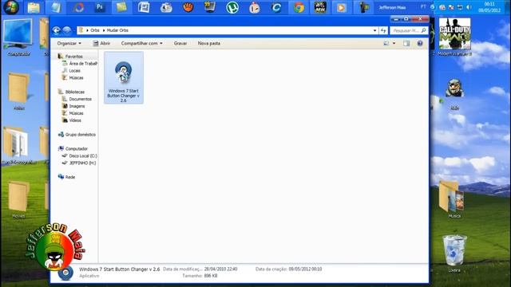Select the Modern Warfare 3 desktop icon
The width and height of the screenshot is (511, 287).
pos(454,37)
